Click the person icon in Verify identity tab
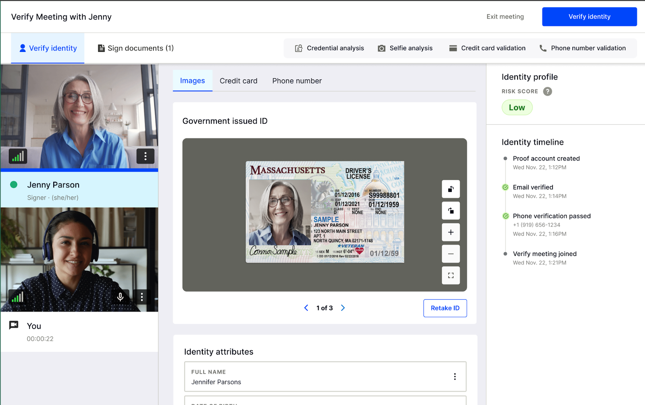Image resolution: width=645 pixels, height=405 pixels. pyautogui.click(x=23, y=48)
